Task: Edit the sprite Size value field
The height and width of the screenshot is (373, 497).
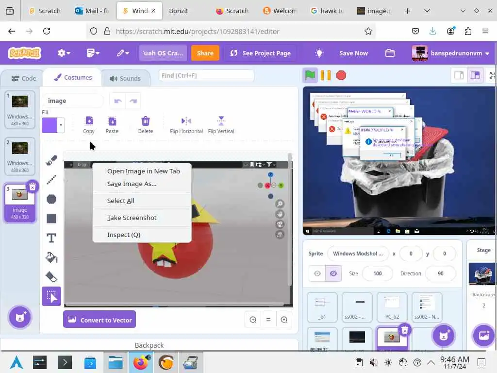Action: 377,273
